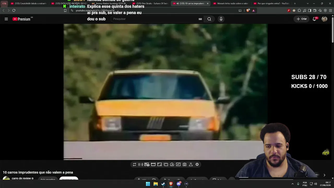334x188 pixels.
Task: Click the magnifier search button
Action: click(x=209, y=19)
